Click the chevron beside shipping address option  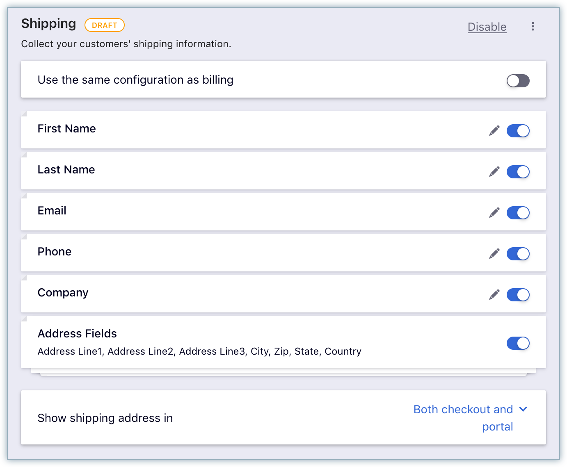click(x=523, y=409)
